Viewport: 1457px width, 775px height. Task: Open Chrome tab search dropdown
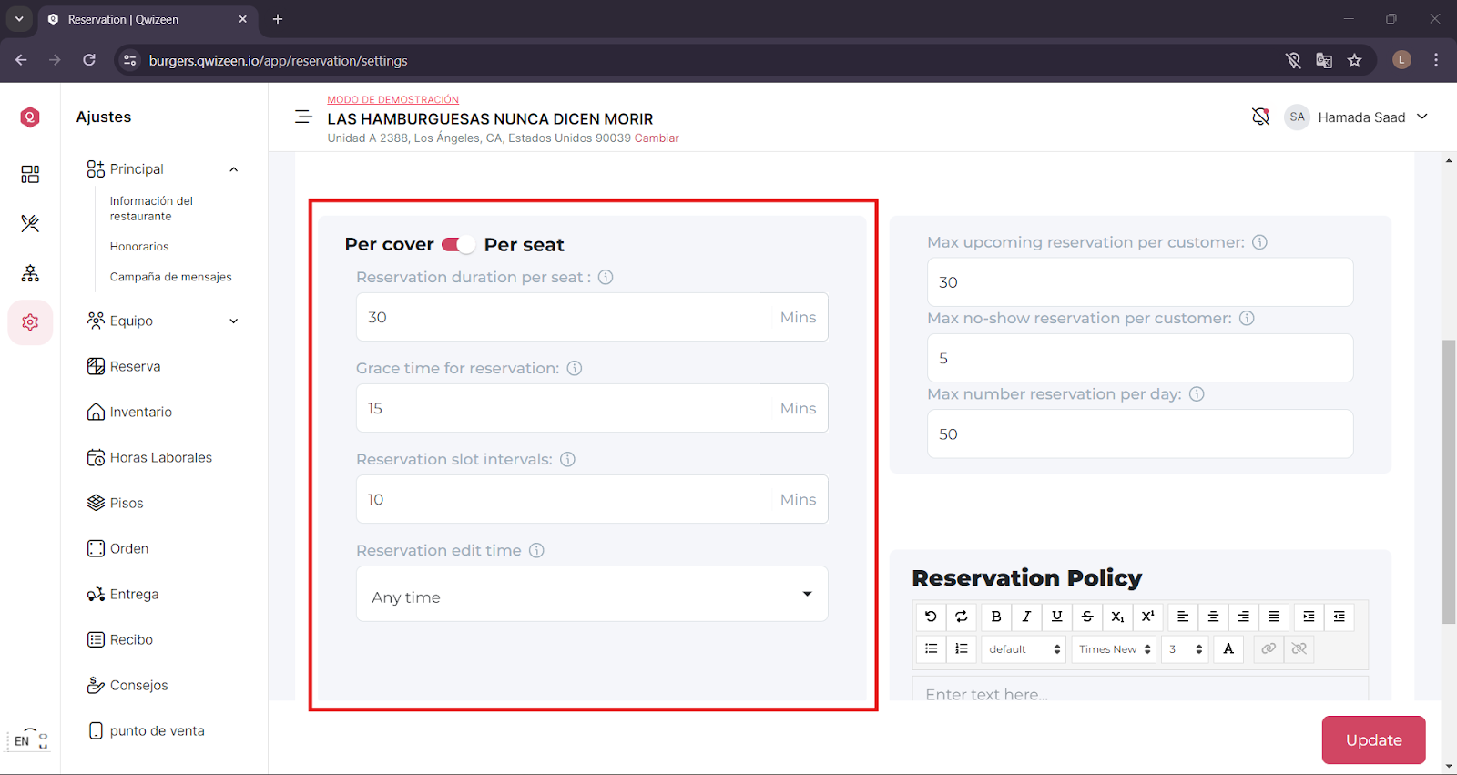point(19,18)
